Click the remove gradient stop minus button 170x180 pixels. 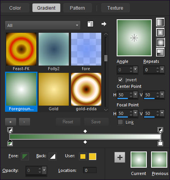click(24, 122)
